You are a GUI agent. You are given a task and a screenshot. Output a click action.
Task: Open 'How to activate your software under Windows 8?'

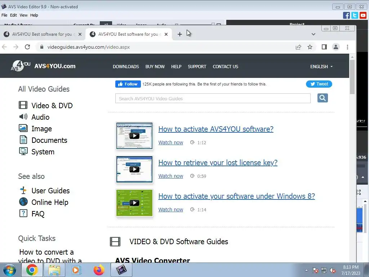[236, 196]
